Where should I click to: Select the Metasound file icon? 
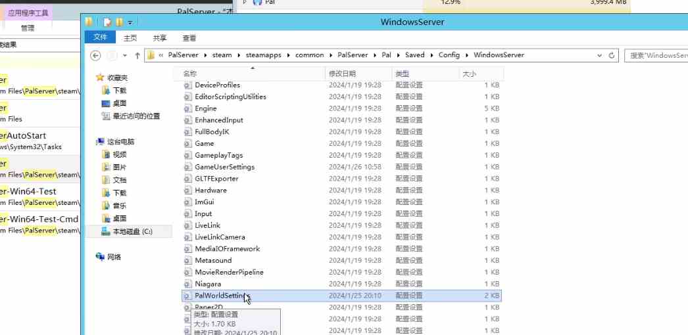(188, 261)
